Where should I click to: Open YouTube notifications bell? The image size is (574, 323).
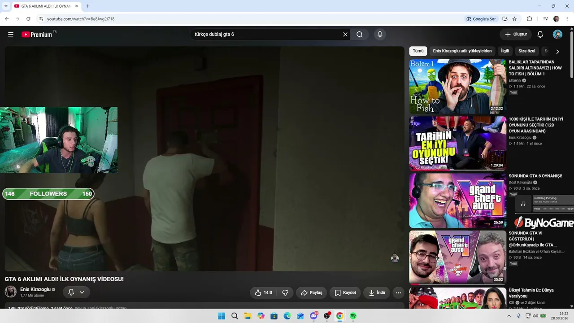point(540,35)
